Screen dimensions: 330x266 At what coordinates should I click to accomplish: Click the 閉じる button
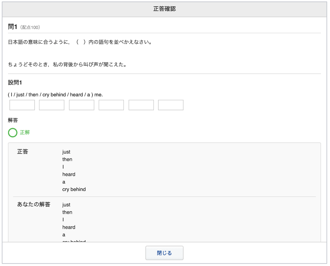click(x=164, y=253)
